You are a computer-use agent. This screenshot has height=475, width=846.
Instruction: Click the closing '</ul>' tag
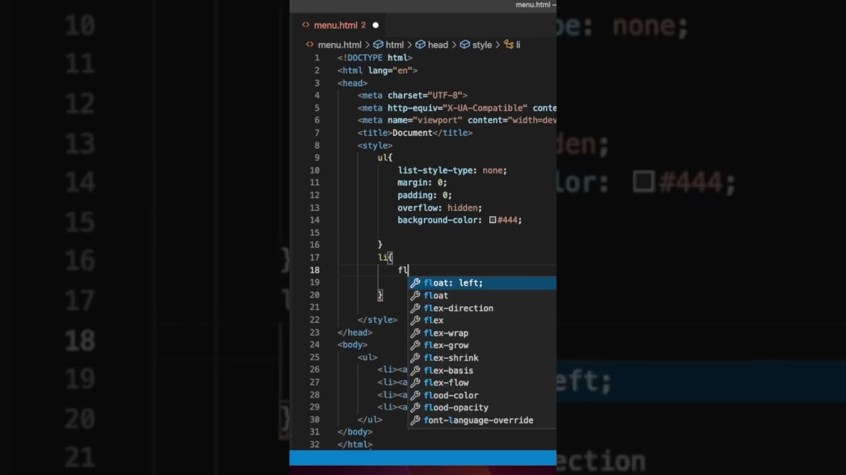370,420
